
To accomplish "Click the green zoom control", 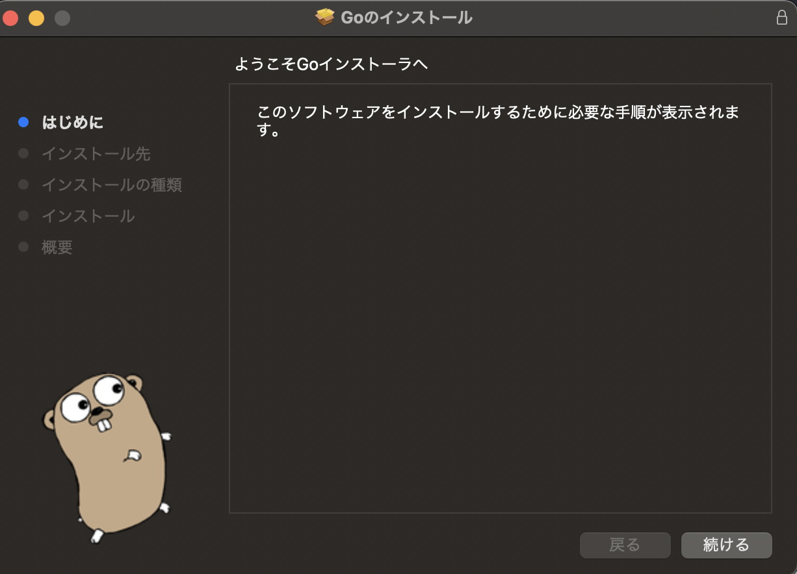I will point(61,18).
